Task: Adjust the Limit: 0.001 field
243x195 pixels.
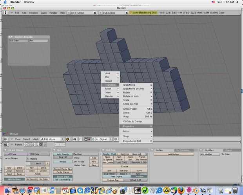Action: pos(121,162)
